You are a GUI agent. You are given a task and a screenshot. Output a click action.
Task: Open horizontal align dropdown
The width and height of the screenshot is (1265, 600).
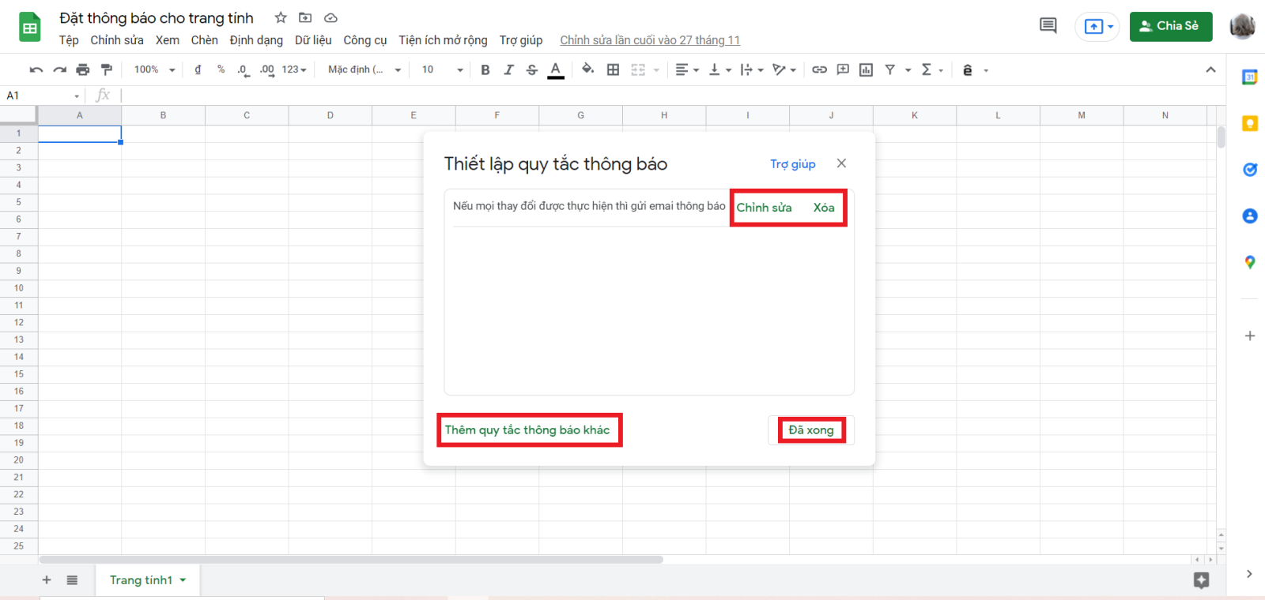pyautogui.click(x=687, y=69)
